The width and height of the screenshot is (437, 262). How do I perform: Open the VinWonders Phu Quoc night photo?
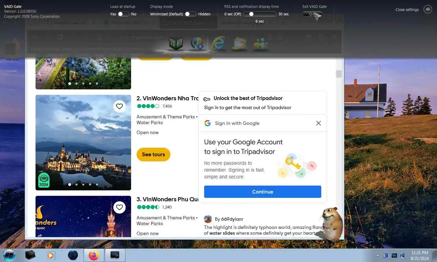(83, 216)
